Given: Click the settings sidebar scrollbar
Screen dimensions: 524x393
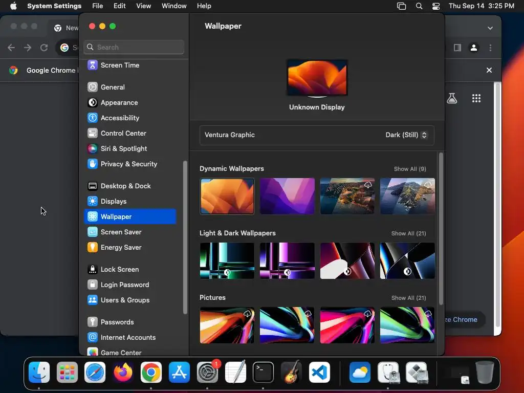Looking at the screenshot, I should point(185,237).
